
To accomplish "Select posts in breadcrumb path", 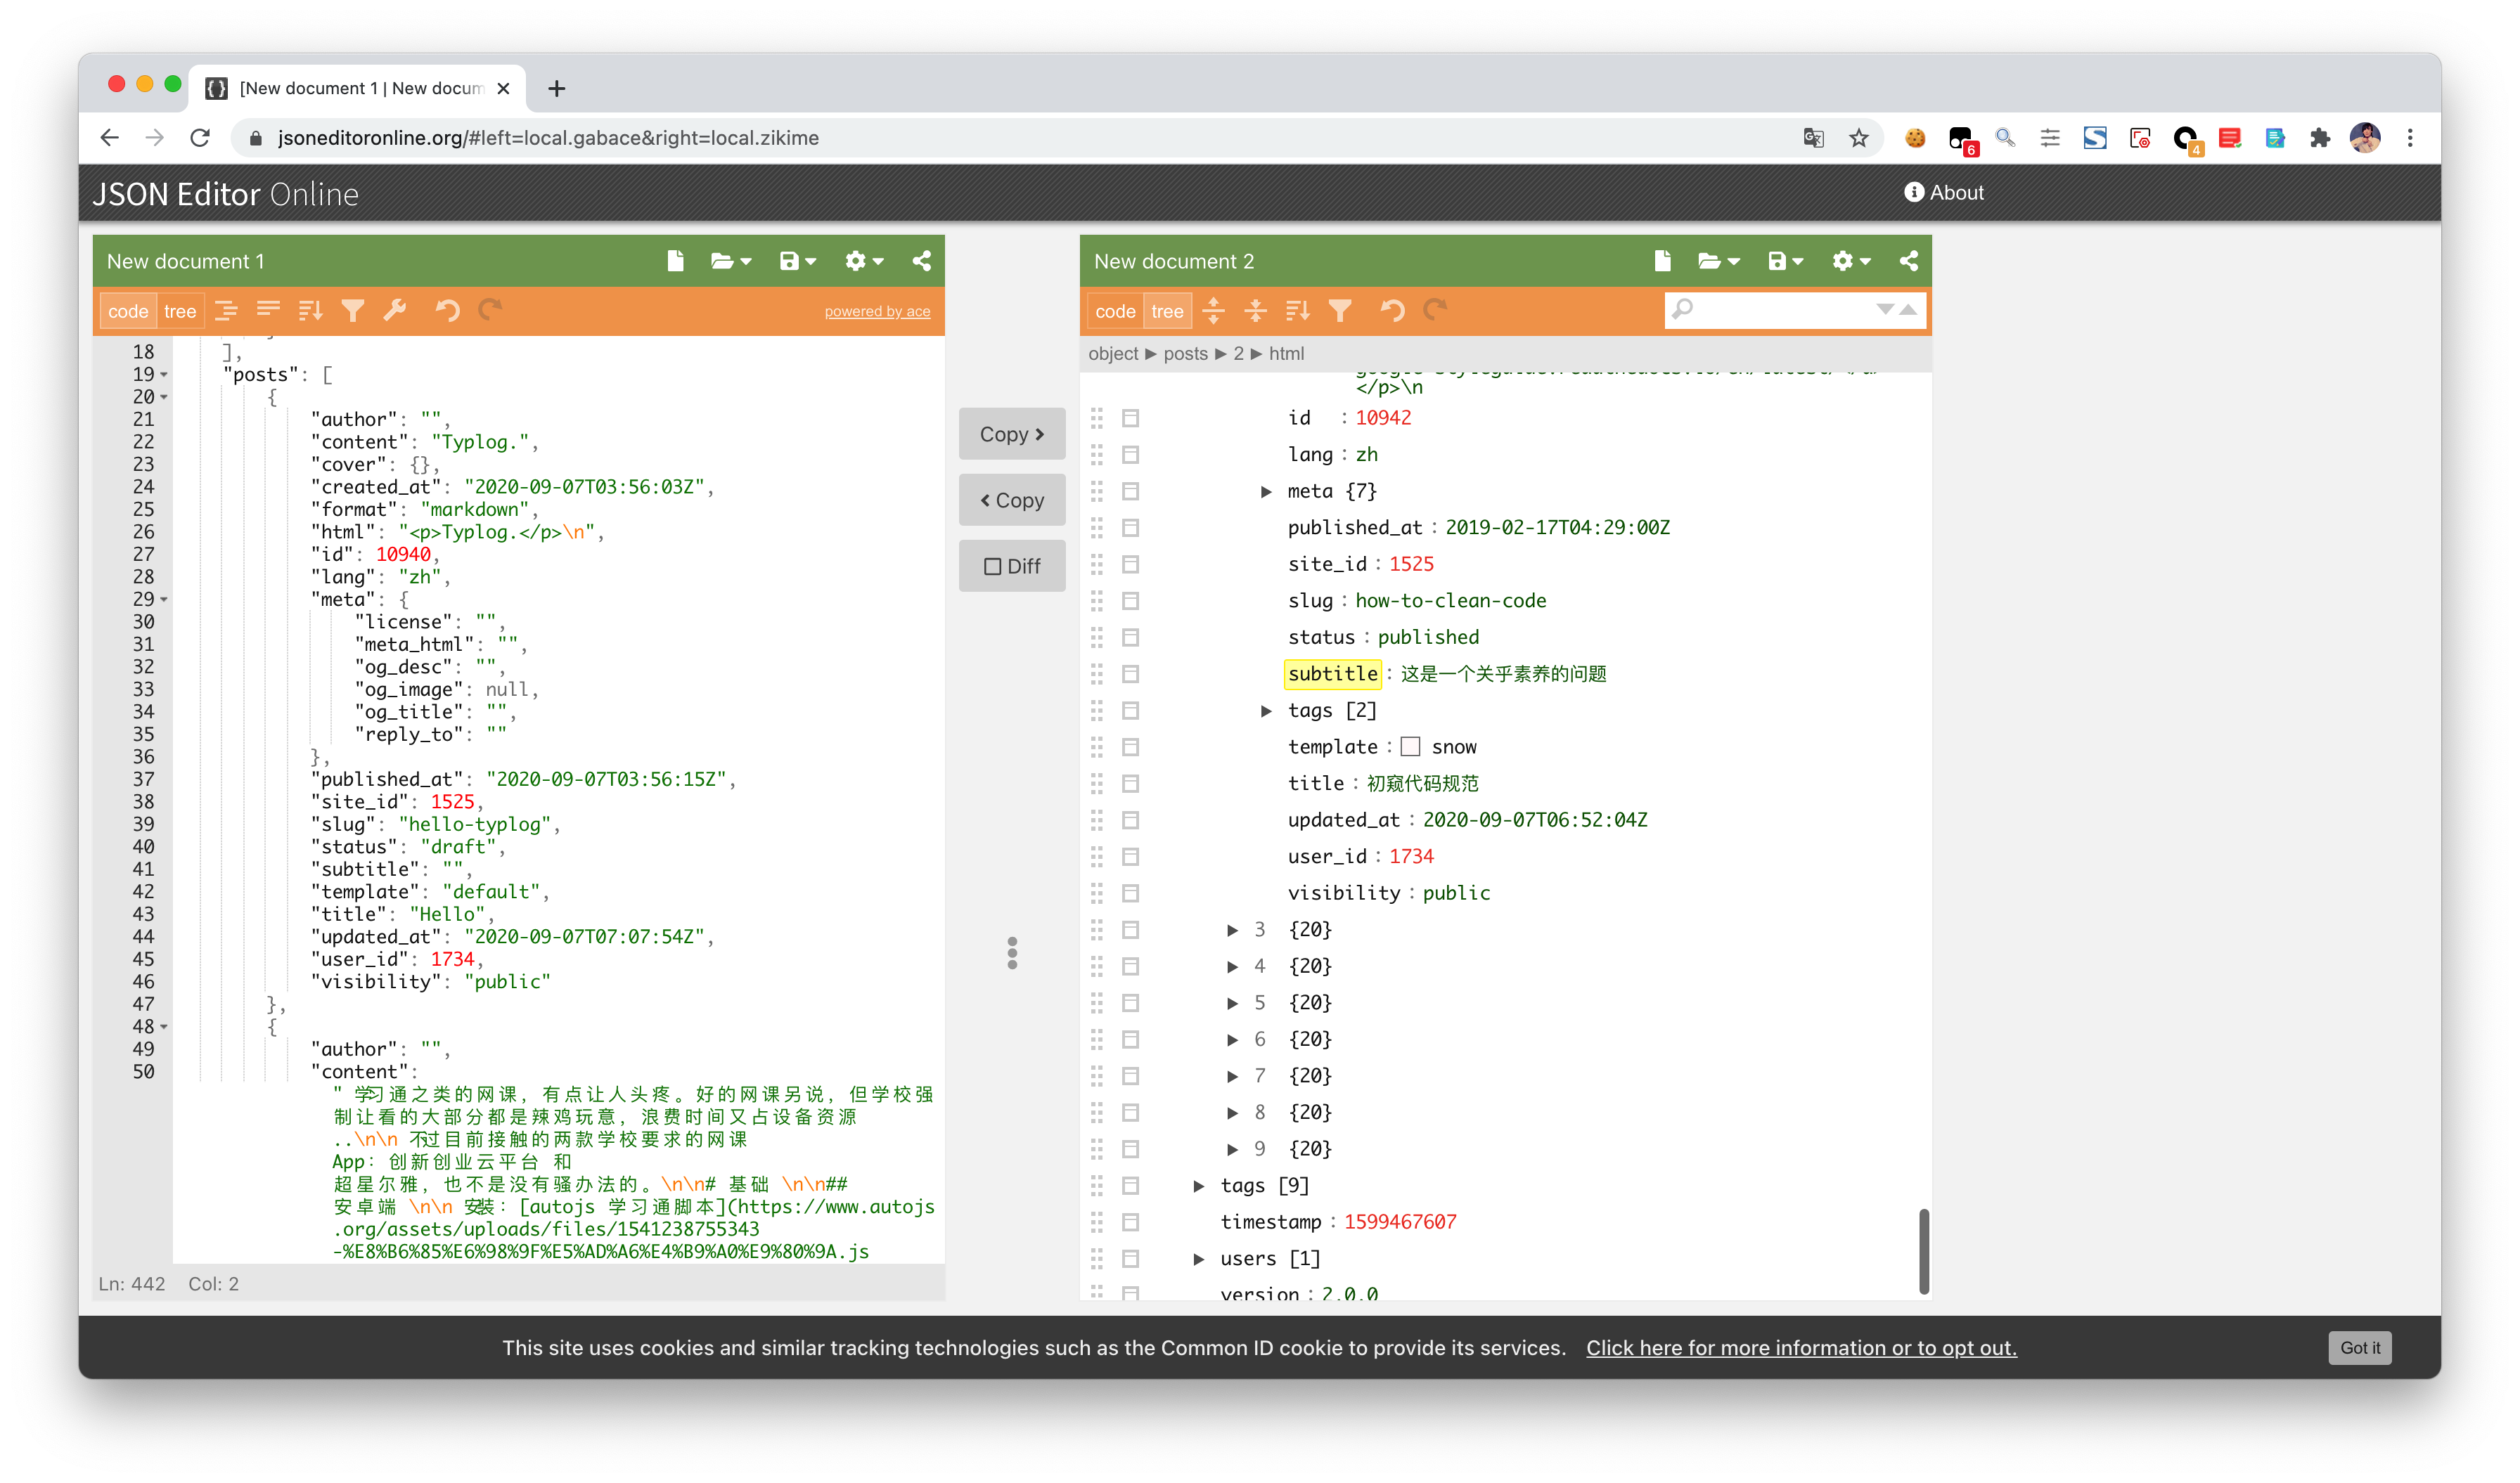I will 1185,354.
